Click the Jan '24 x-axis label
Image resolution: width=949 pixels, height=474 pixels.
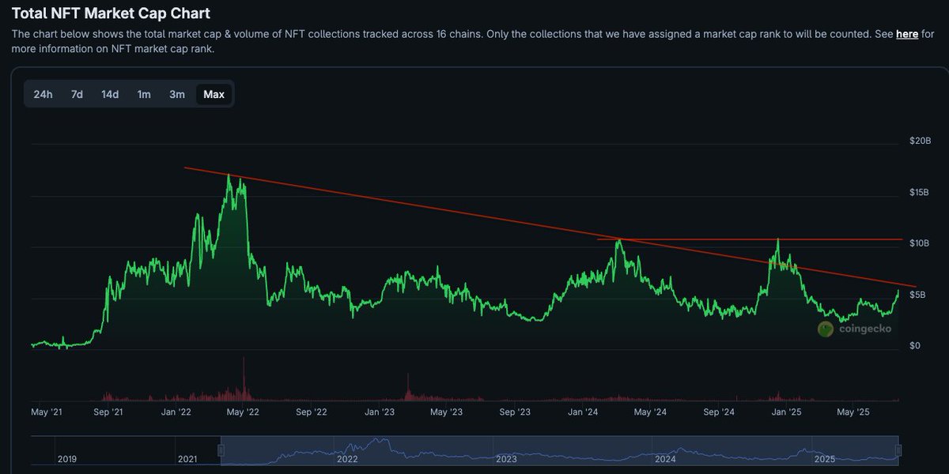pos(583,412)
